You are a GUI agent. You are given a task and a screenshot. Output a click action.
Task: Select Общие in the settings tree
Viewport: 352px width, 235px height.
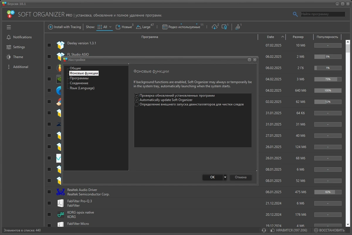point(75,68)
